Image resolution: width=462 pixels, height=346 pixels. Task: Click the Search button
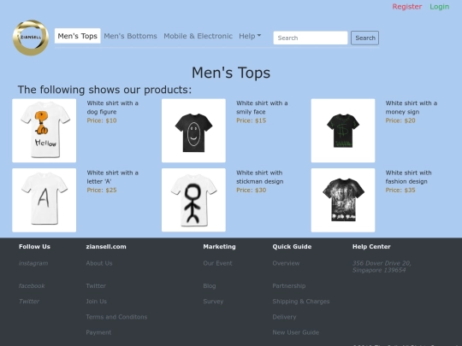pyautogui.click(x=364, y=38)
